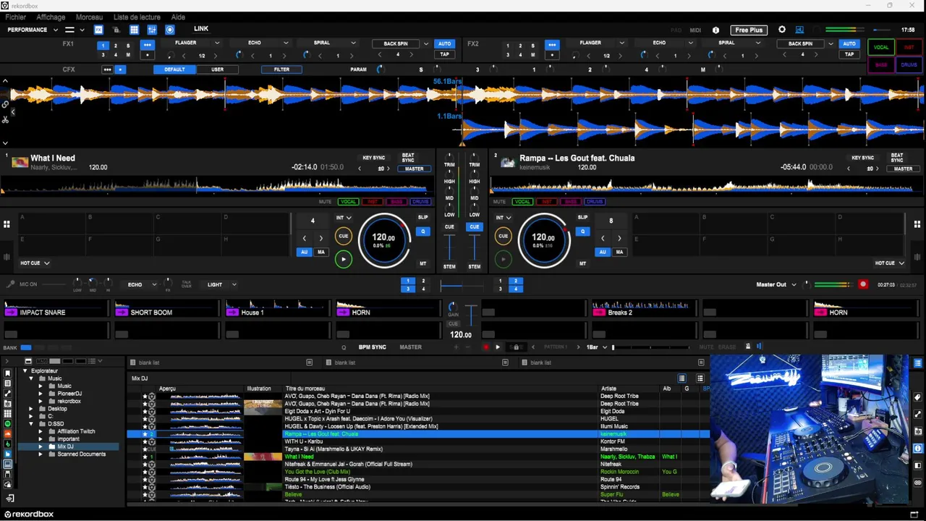Click the Free Plus button

pyautogui.click(x=749, y=30)
